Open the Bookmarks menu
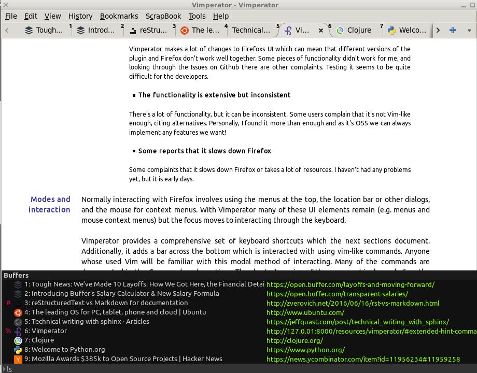 [119, 16]
